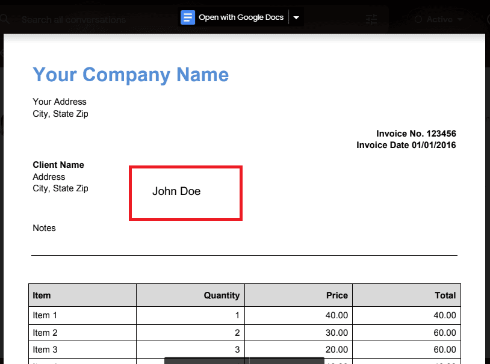Select the Quantity column header cell
Screen dimensions: 490x364
pos(190,295)
